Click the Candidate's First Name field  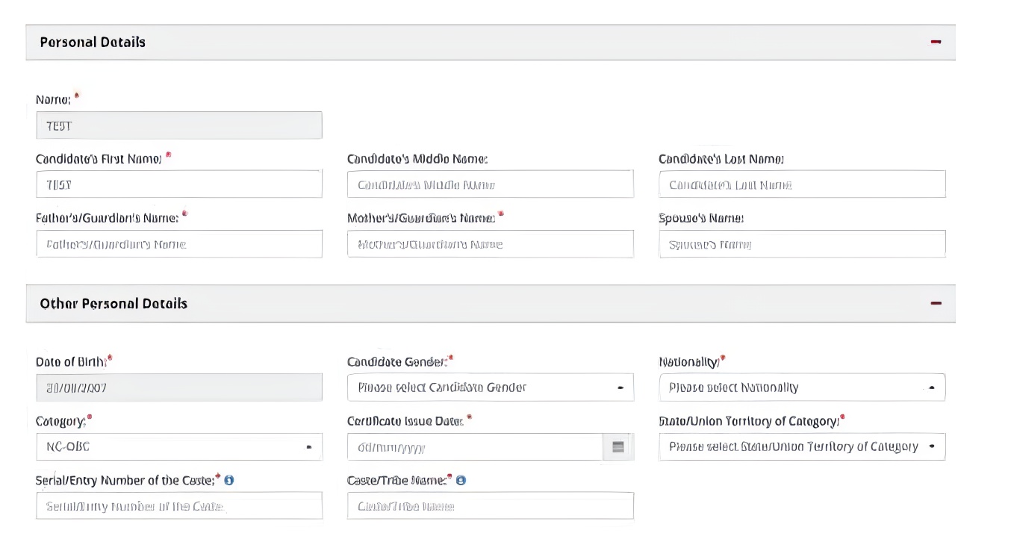178,184
